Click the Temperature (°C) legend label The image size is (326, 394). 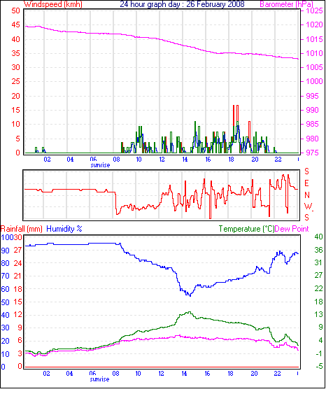(x=246, y=229)
